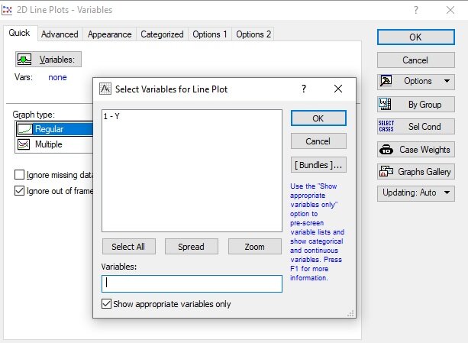Click the help question mark of 2D Line Plots window

(416, 10)
